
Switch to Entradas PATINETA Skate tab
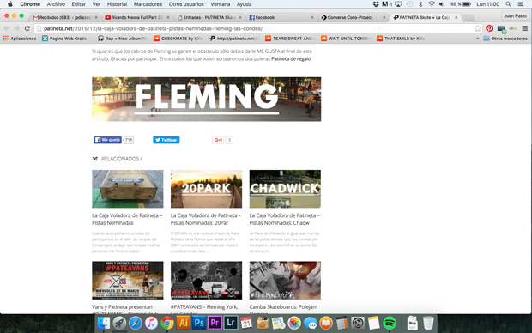209,17
